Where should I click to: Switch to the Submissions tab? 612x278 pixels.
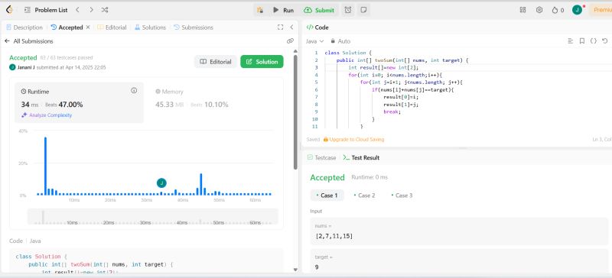[x=194, y=27]
